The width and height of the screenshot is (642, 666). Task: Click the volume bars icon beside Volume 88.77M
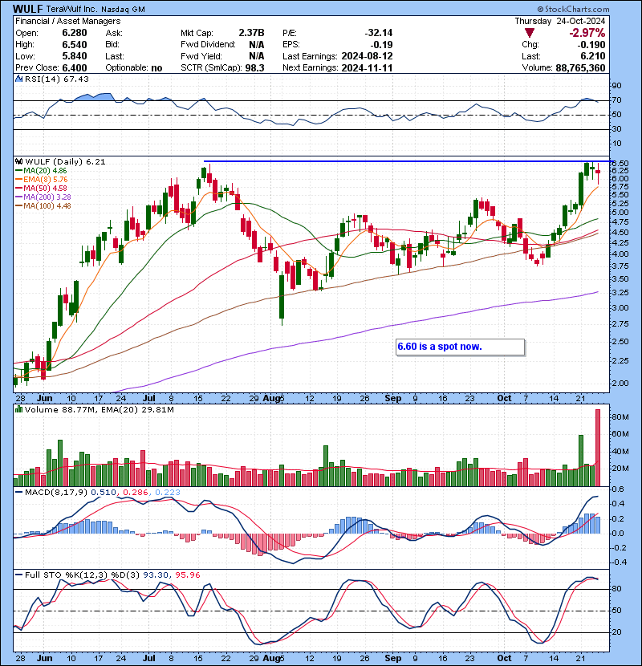18,409
